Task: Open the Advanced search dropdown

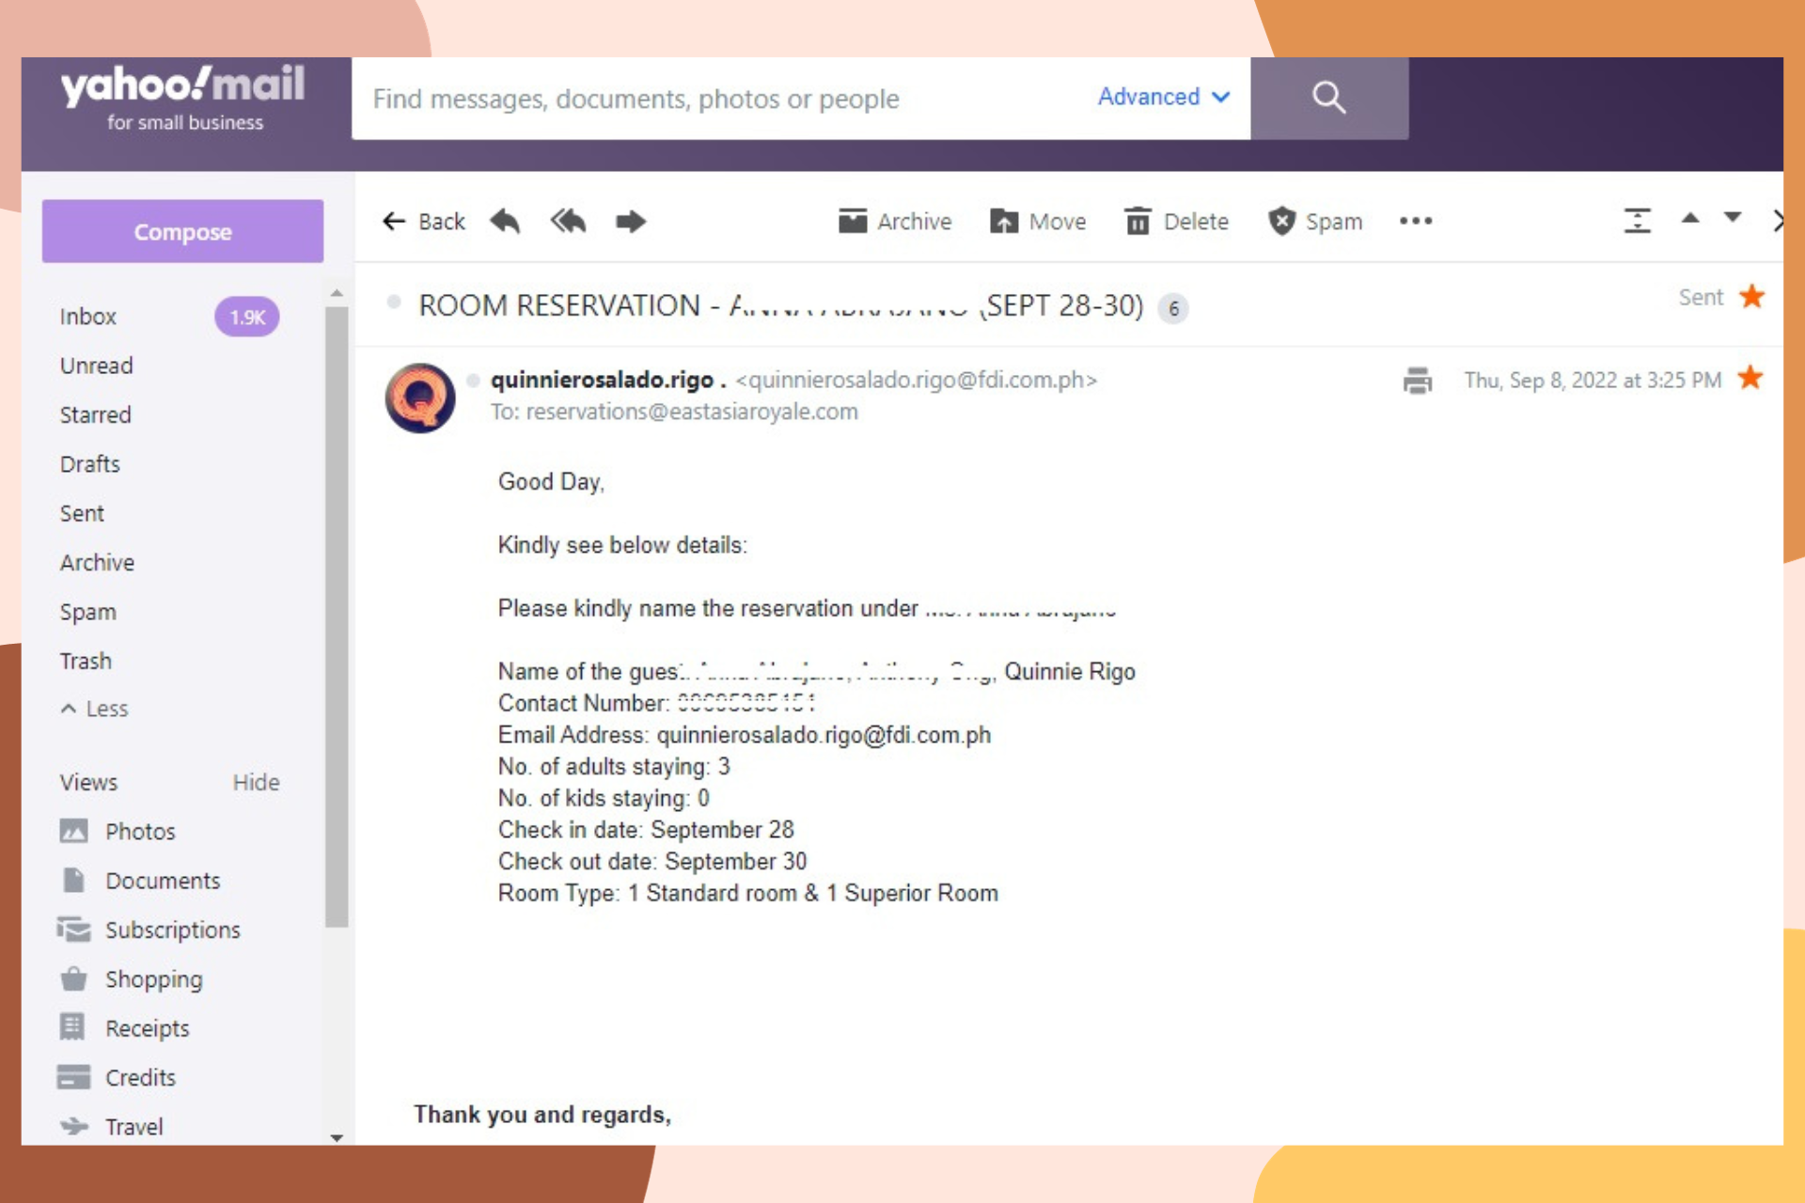Action: click(1163, 97)
